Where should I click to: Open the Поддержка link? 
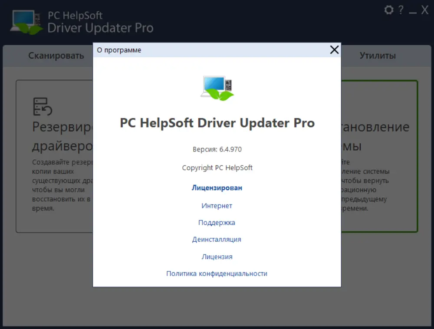pos(217,223)
